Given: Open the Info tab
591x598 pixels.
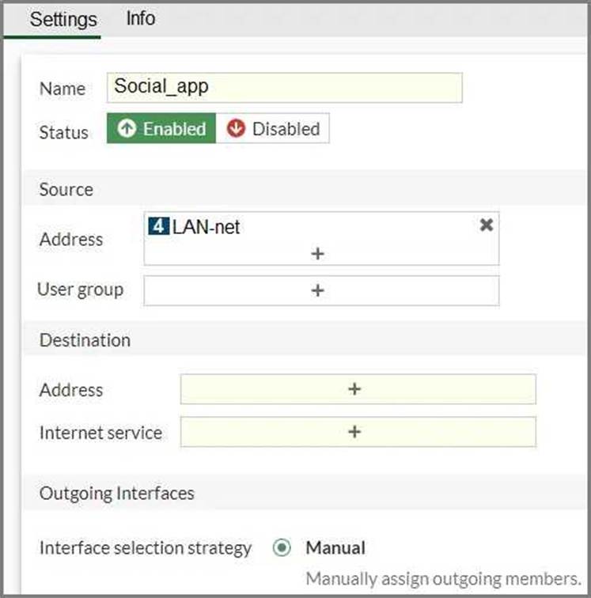Looking at the screenshot, I should click(141, 18).
